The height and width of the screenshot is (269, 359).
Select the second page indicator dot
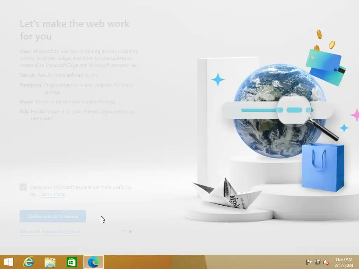click(130, 232)
